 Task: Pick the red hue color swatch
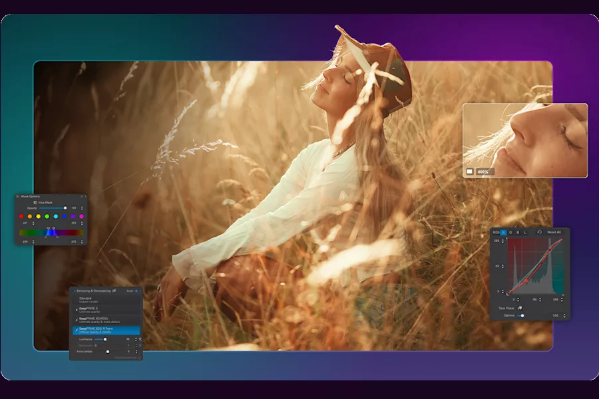coord(21,216)
